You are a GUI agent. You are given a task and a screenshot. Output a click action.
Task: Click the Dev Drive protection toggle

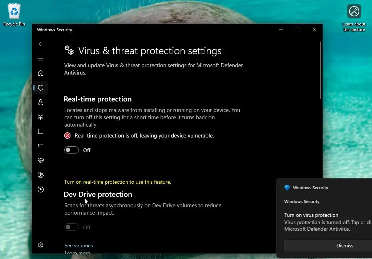(x=72, y=227)
